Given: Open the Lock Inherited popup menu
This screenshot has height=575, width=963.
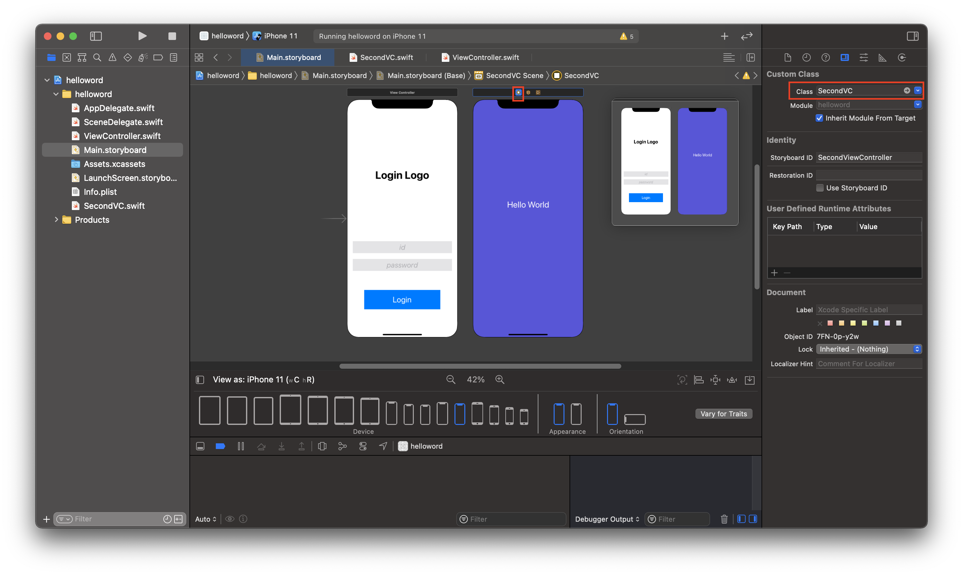Looking at the screenshot, I should click(869, 349).
